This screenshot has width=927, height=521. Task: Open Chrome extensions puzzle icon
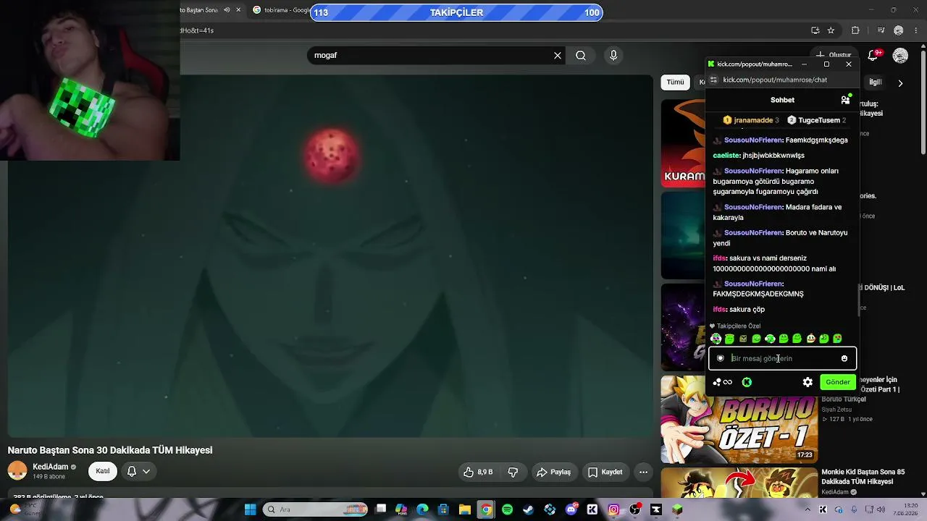pyautogui.click(x=855, y=30)
